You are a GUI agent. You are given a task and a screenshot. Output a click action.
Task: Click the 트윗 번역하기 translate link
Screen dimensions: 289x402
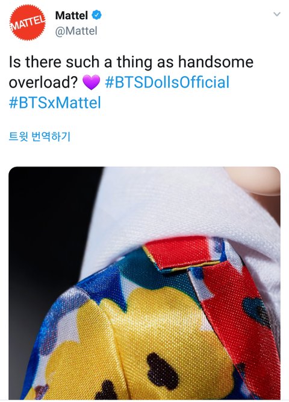tap(39, 136)
